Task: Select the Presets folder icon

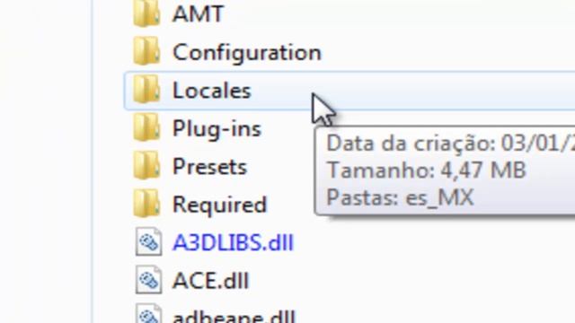Action: point(146,165)
